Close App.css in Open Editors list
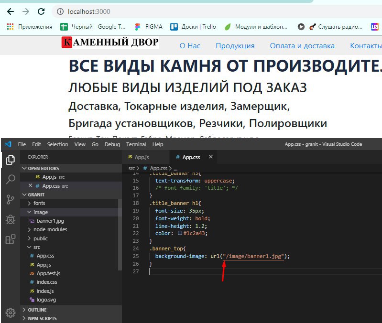Viewport: 382px width, 323px height. (x=30, y=185)
